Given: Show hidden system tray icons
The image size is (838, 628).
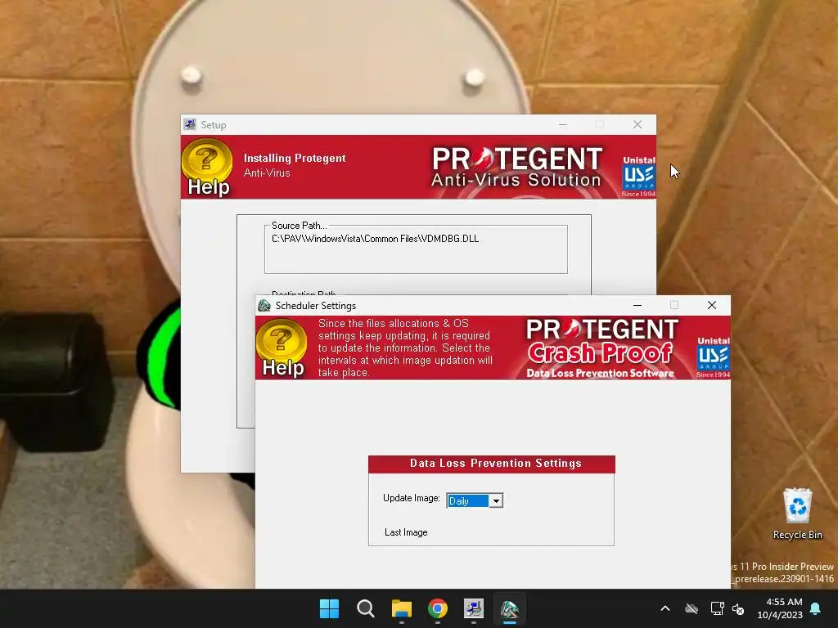Looking at the screenshot, I should pyautogui.click(x=665, y=608).
